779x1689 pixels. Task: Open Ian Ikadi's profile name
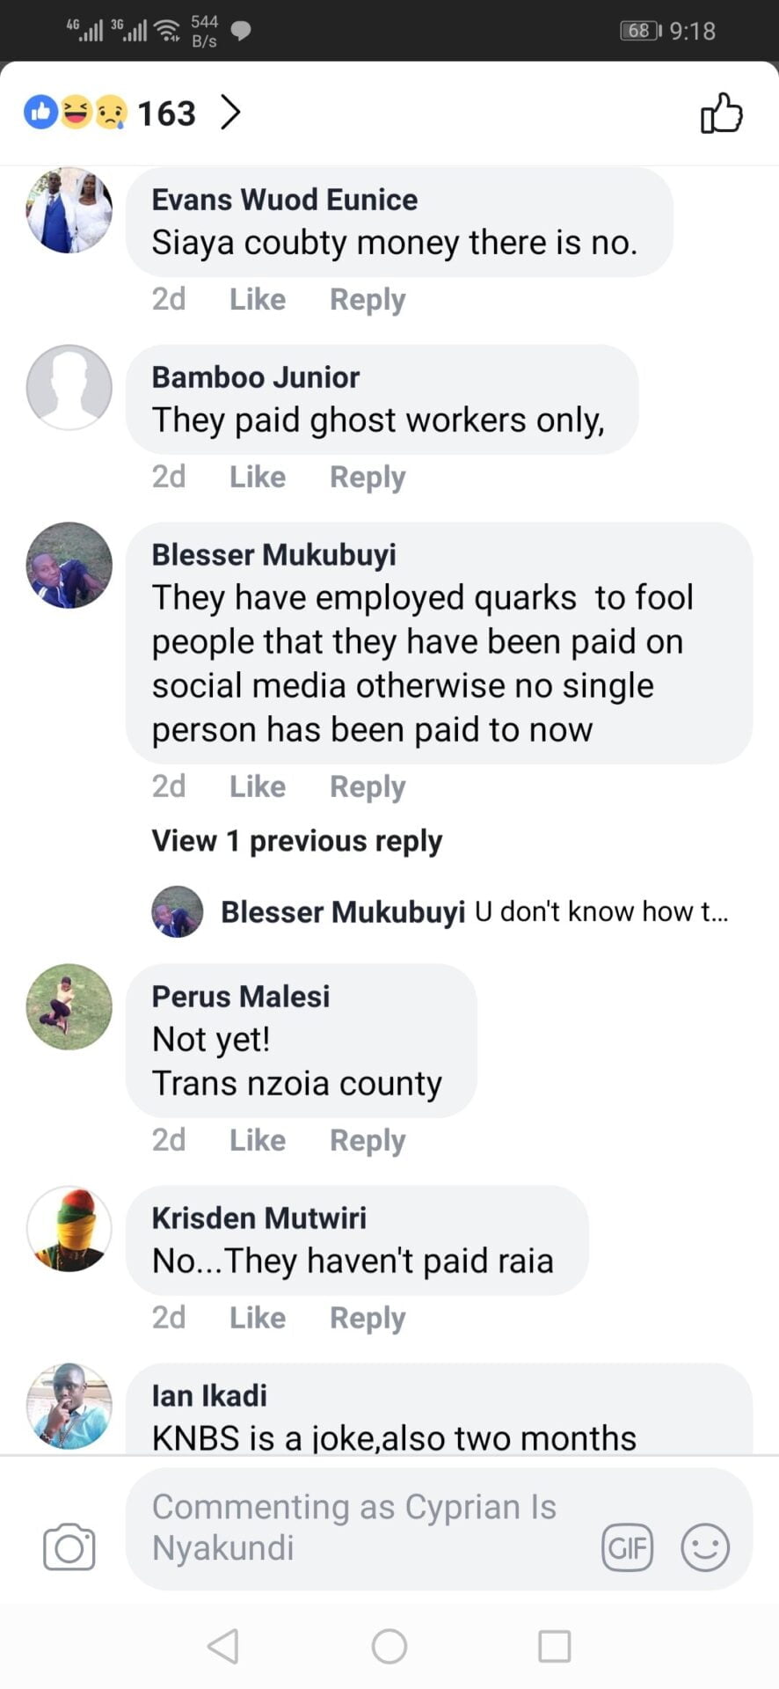[x=209, y=1395]
